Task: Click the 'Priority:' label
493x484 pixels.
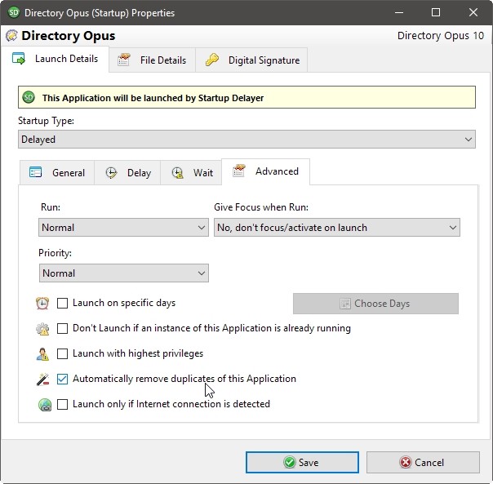Action: (x=55, y=253)
